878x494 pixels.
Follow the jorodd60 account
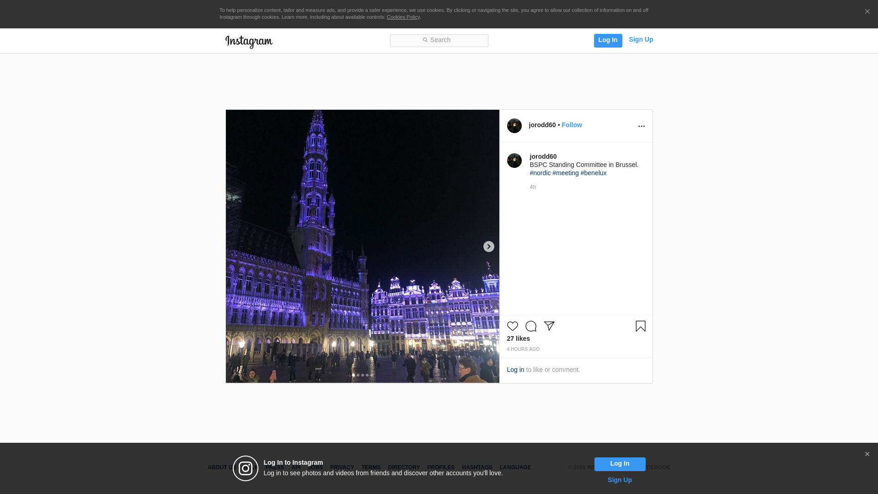(x=572, y=125)
